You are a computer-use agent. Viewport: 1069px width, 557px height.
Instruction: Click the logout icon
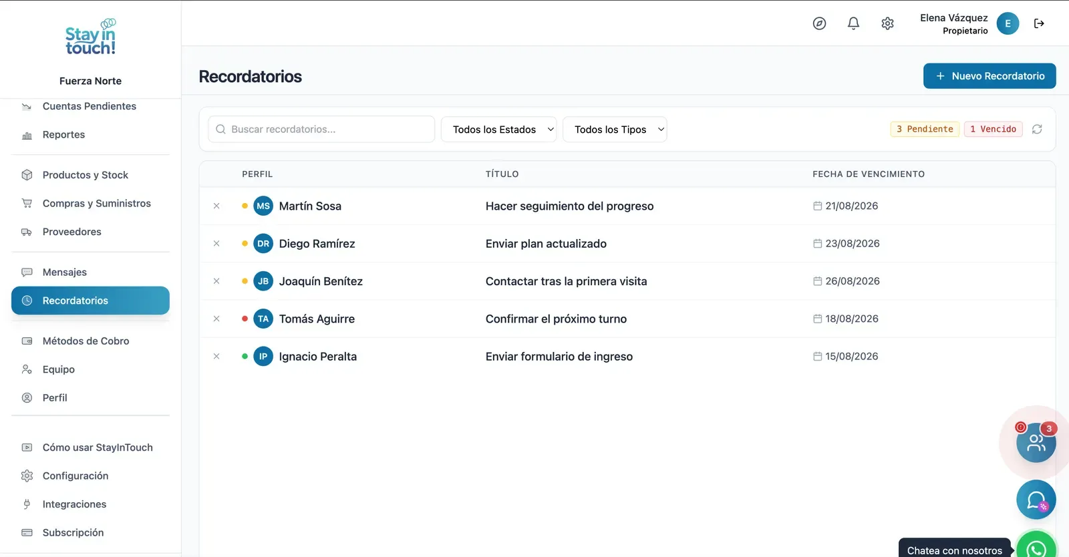click(x=1039, y=23)
